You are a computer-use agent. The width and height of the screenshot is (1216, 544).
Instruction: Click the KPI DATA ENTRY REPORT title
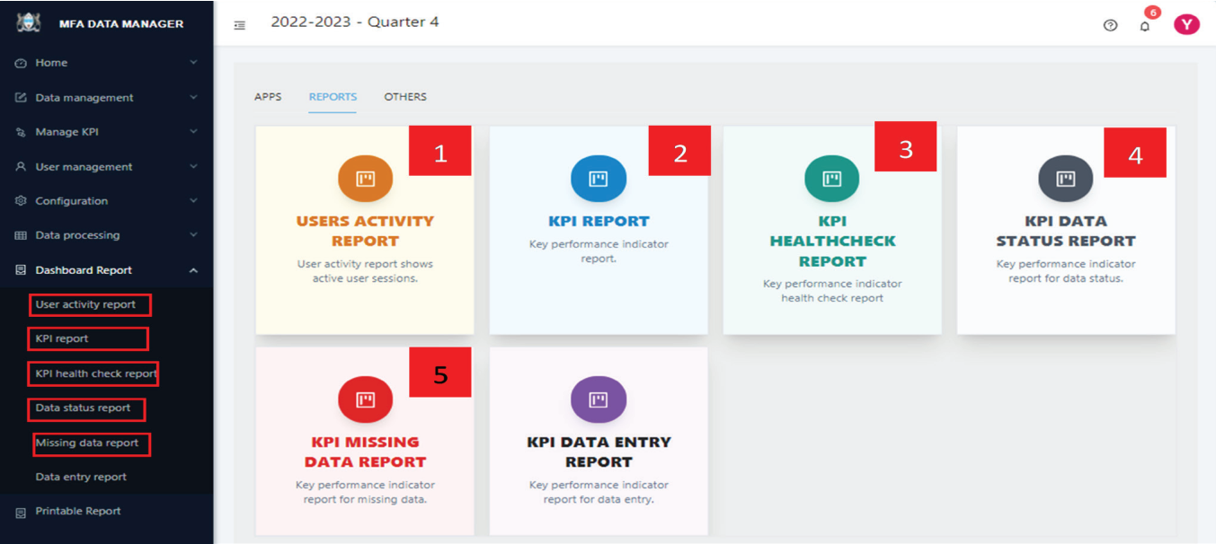click(x=599, y=452)
